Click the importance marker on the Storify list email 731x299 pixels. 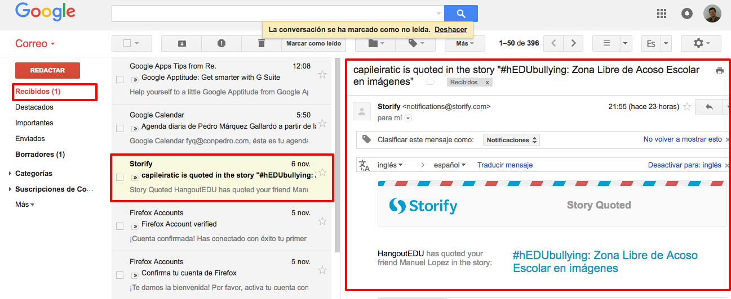tap(134, 177)
